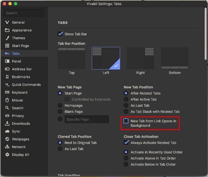Select the Specific Page radio button
This screenshot has height=177, width=208.
pos(60,119)
